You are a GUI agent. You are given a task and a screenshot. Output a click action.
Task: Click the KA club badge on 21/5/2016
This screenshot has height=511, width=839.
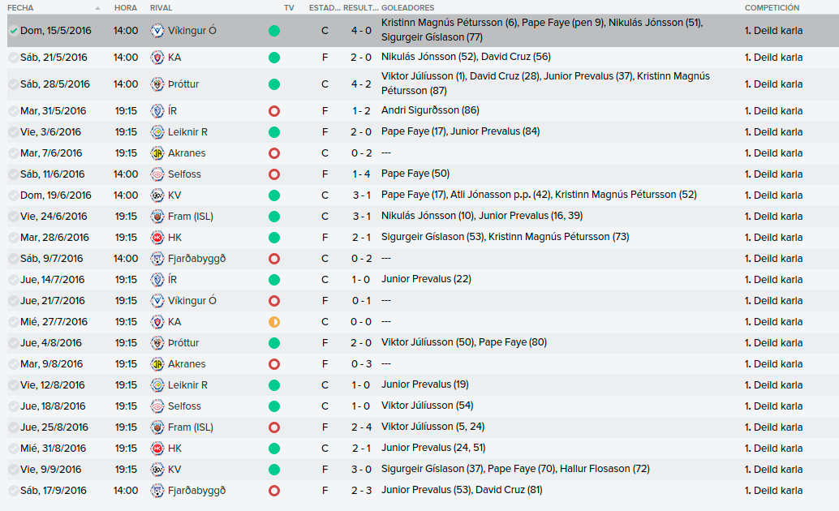157,58
